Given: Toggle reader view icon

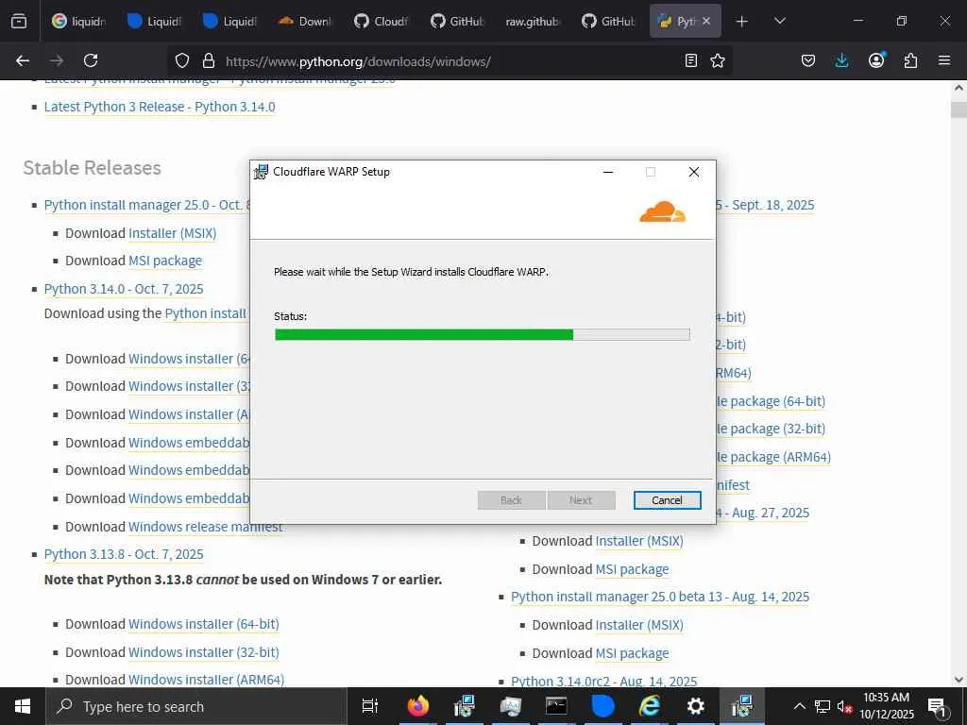Looking at the screenshot, I should point(691,60).
